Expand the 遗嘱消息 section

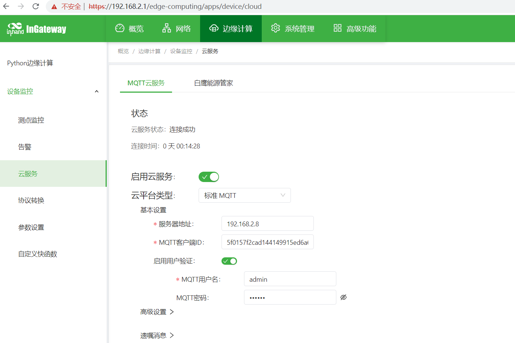click(157, 335)
